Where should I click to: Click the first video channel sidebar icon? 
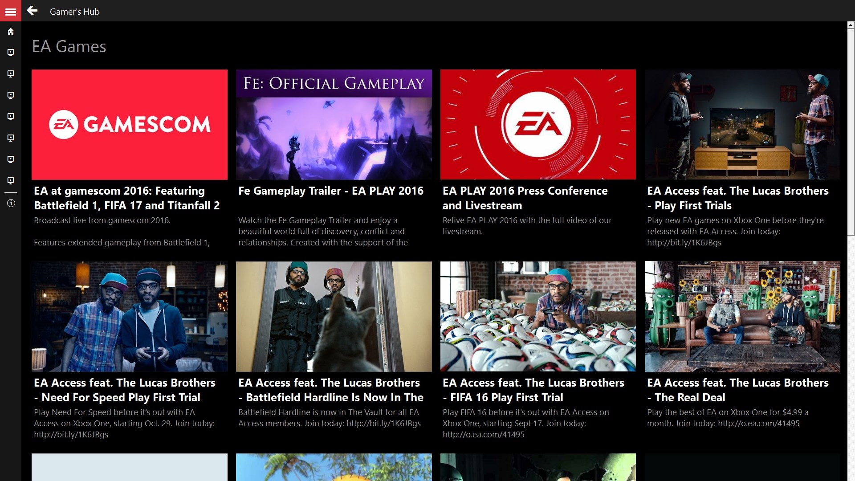(x=11, y=53)
